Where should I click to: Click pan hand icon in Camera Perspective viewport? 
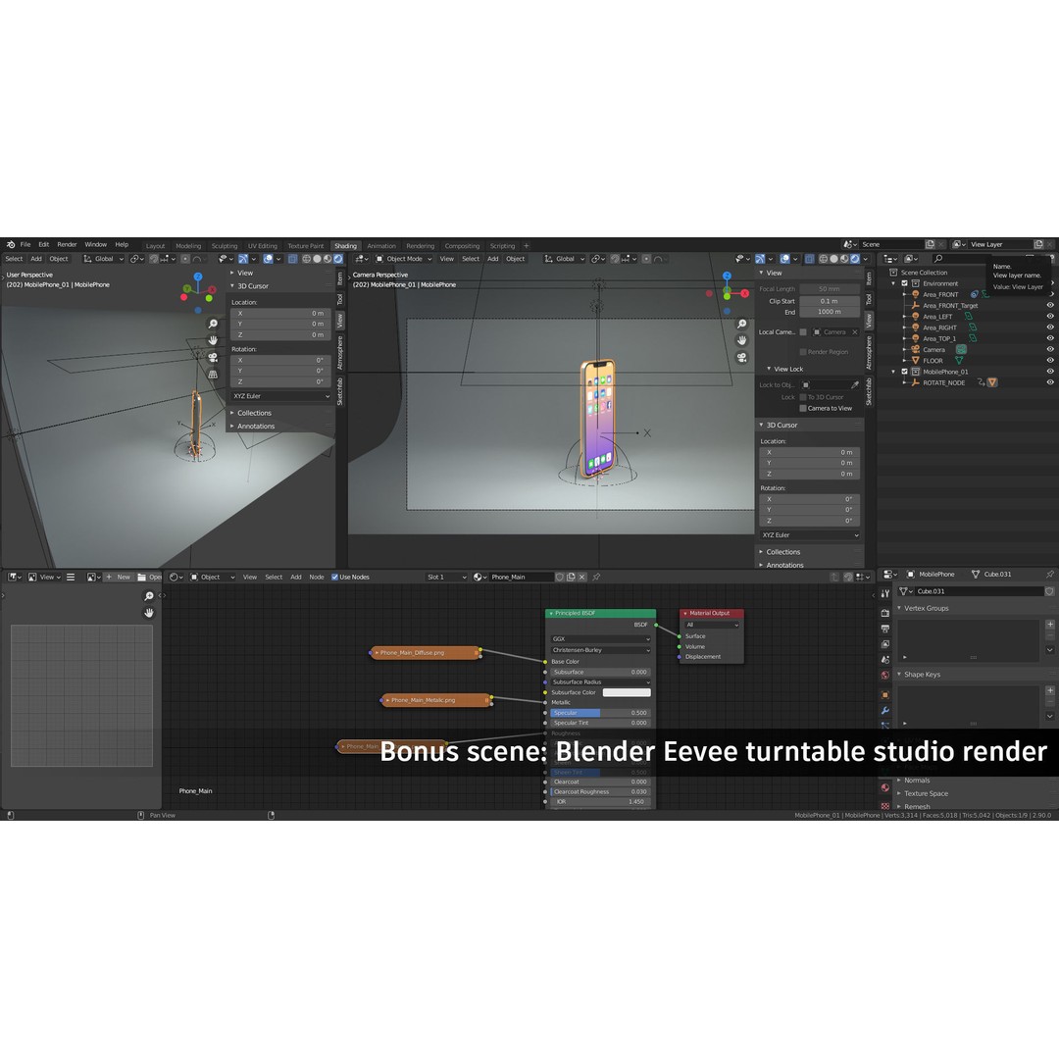coord(741,340)
